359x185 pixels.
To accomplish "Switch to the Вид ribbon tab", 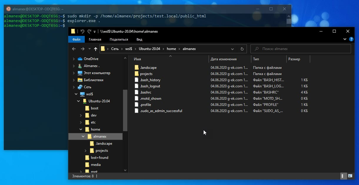I will tap(139, 39).
